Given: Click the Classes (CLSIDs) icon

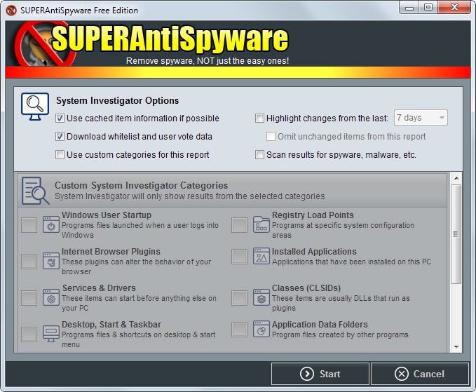Looking at the screenshot, I should click(261, 297).
